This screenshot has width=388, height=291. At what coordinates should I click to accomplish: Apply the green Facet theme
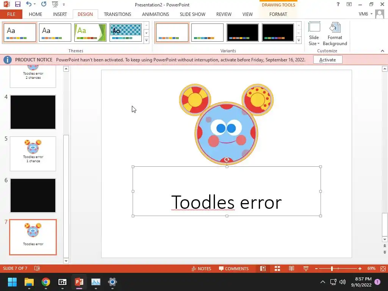[90, 33]
